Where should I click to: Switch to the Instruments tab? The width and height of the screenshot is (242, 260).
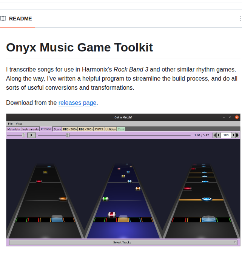31,129
